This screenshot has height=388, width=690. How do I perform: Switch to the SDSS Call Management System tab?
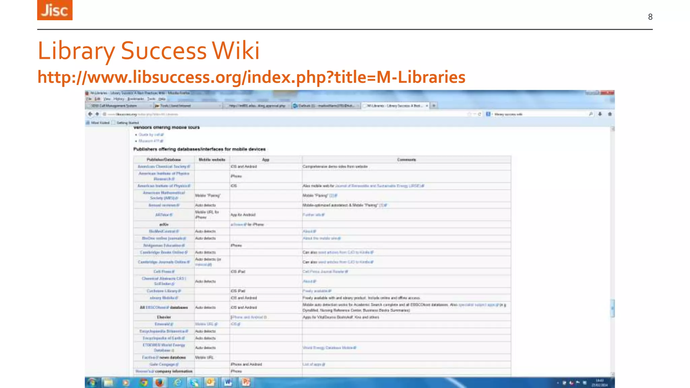tap(119, 106)
